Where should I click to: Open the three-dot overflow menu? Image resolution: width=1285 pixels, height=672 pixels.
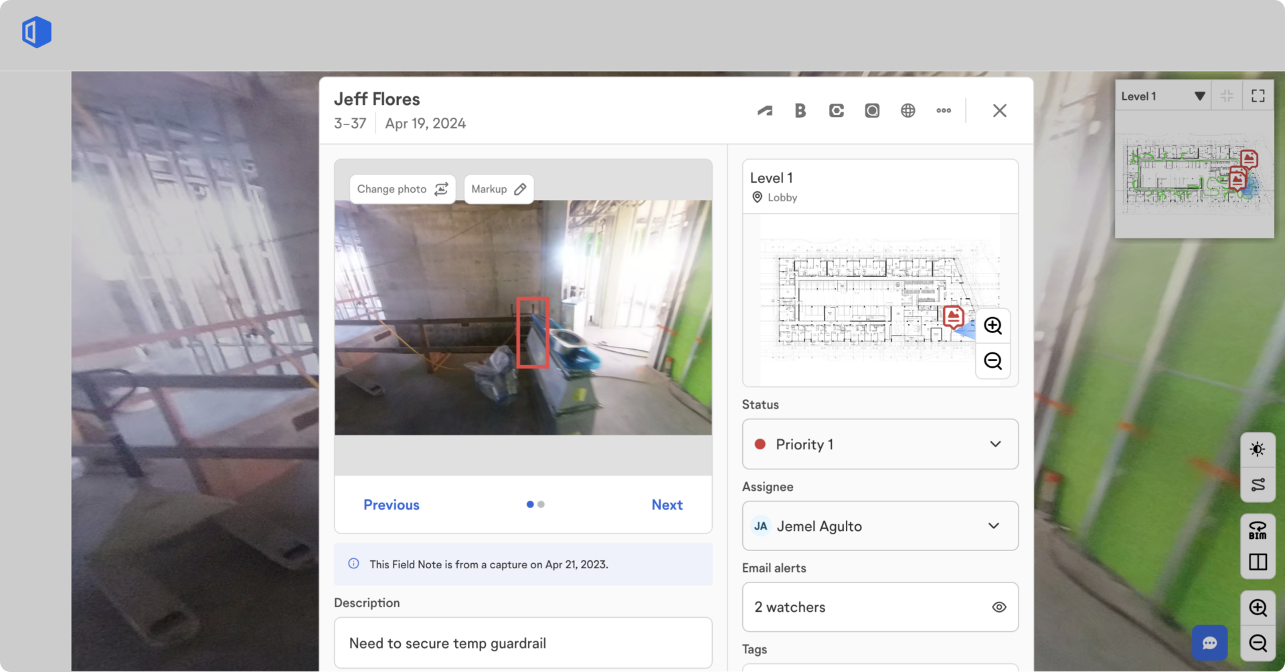pyautogui.click(x=944, y=110)
